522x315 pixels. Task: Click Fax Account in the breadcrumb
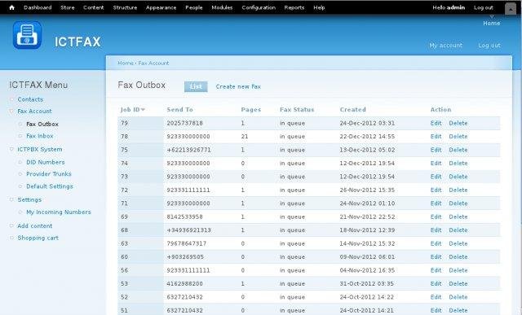[x=153, y=63]
